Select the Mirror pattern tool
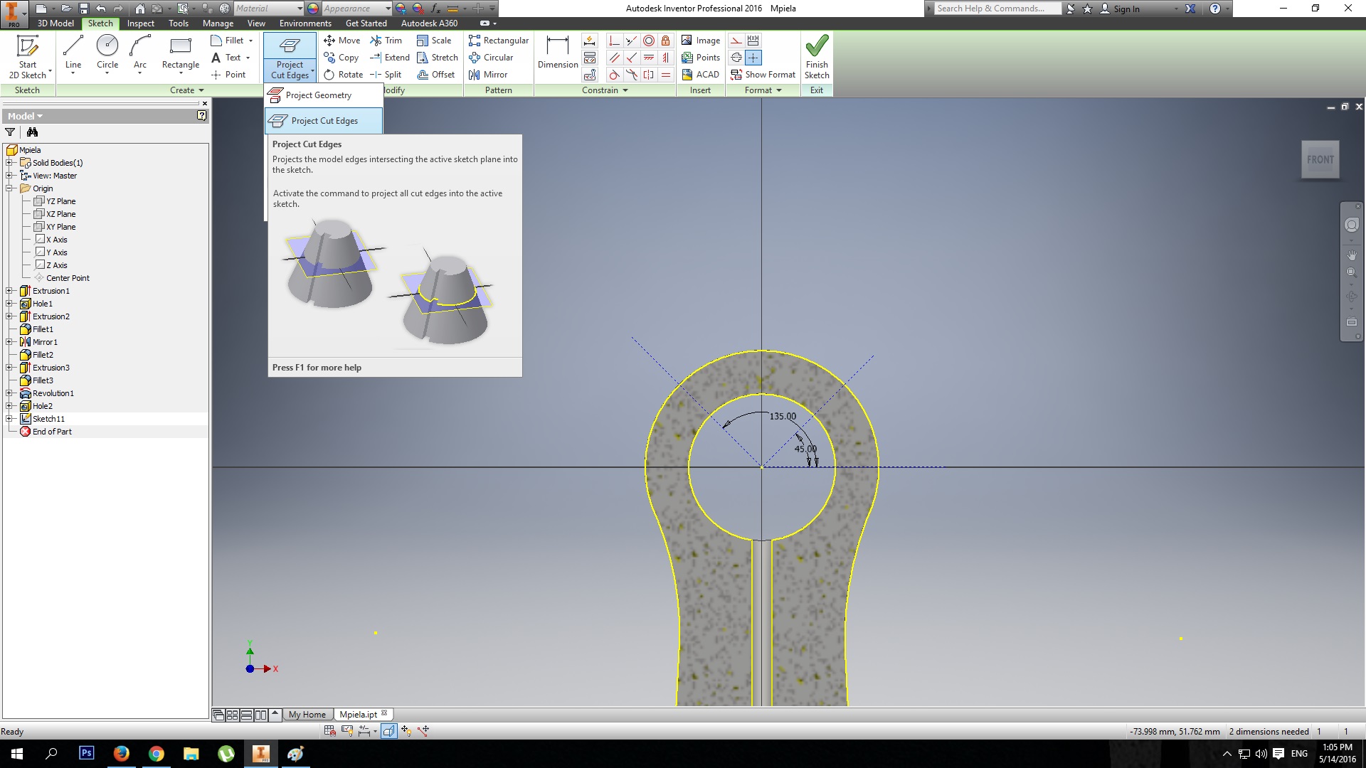1366x768 pixels. (x=488, y=75)
